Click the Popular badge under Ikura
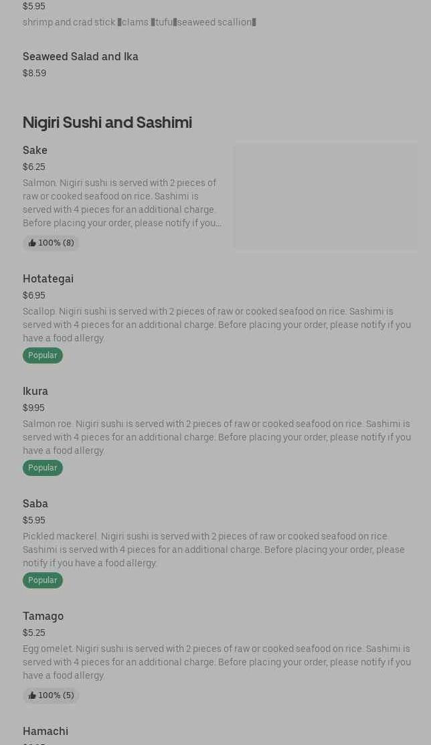Viewport: 431px width, 745px height. coord(43,468)
